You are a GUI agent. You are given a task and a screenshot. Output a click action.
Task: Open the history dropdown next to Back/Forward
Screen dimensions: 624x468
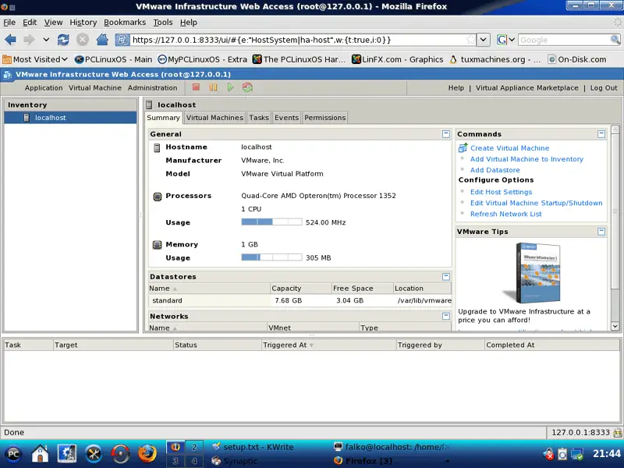click(46, 40)
